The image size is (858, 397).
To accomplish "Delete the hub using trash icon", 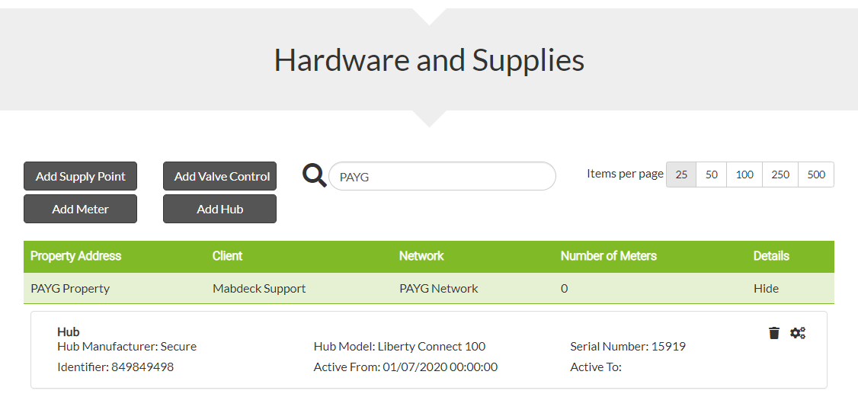I will click(773, 333).
